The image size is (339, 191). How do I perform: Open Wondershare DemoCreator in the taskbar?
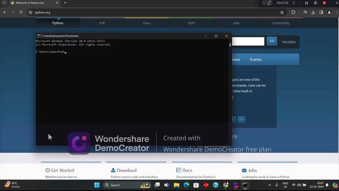(235, 185)
